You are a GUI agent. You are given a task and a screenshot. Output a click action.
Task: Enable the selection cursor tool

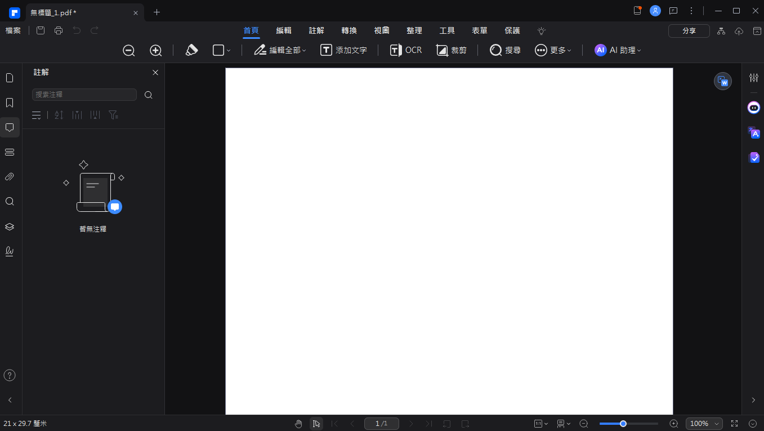pyautogui.click(x=316, y=423)
